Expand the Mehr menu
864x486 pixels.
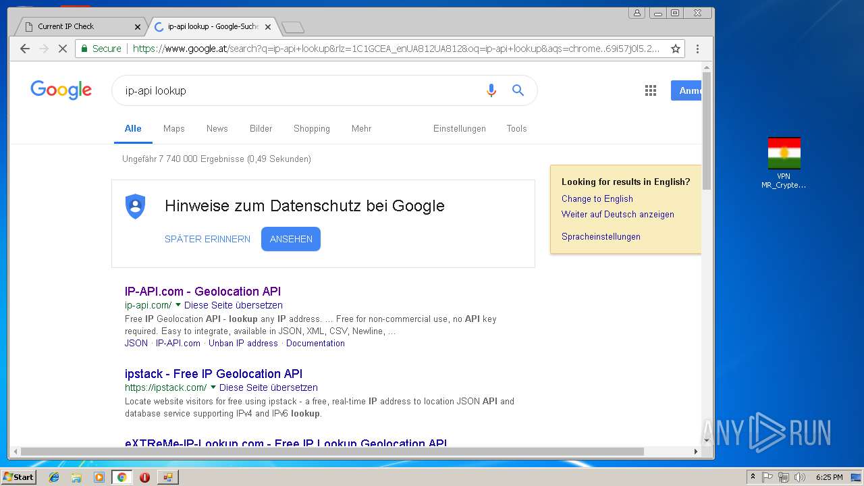pos(361,128)
